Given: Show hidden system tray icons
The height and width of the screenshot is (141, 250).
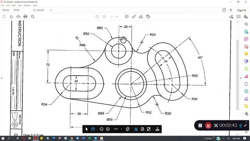Looking at the screenshot, I should [x=223, y=138].
